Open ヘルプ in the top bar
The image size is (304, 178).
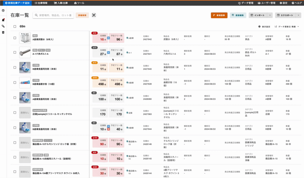tap(297, 3)
